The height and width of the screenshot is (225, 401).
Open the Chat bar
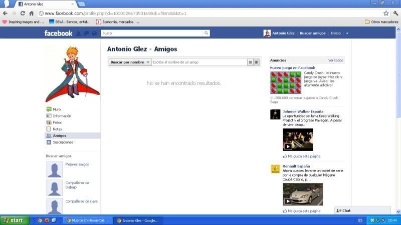tap(362, 210)
